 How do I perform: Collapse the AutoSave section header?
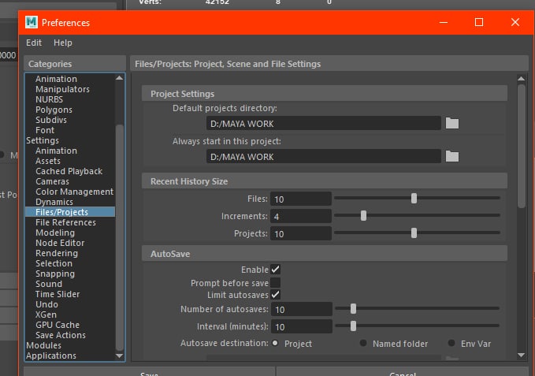[x=325, y=254]
